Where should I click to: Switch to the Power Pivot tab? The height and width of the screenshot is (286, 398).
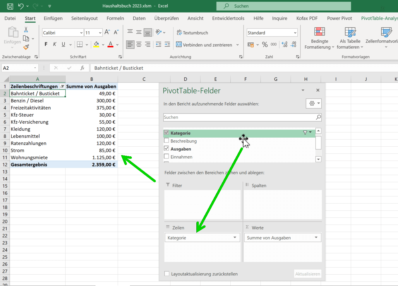pyautogui.click(x=339, y=18)
